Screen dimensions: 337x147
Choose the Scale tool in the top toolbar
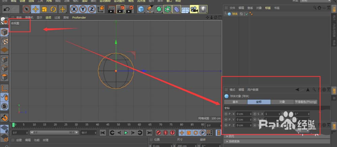(x=44, y=9)
